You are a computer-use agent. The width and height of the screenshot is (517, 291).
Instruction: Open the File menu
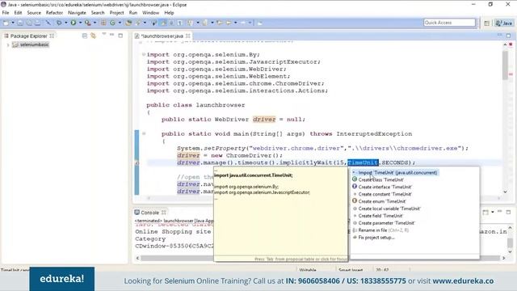pyautogui.click(x=6, y=13)
